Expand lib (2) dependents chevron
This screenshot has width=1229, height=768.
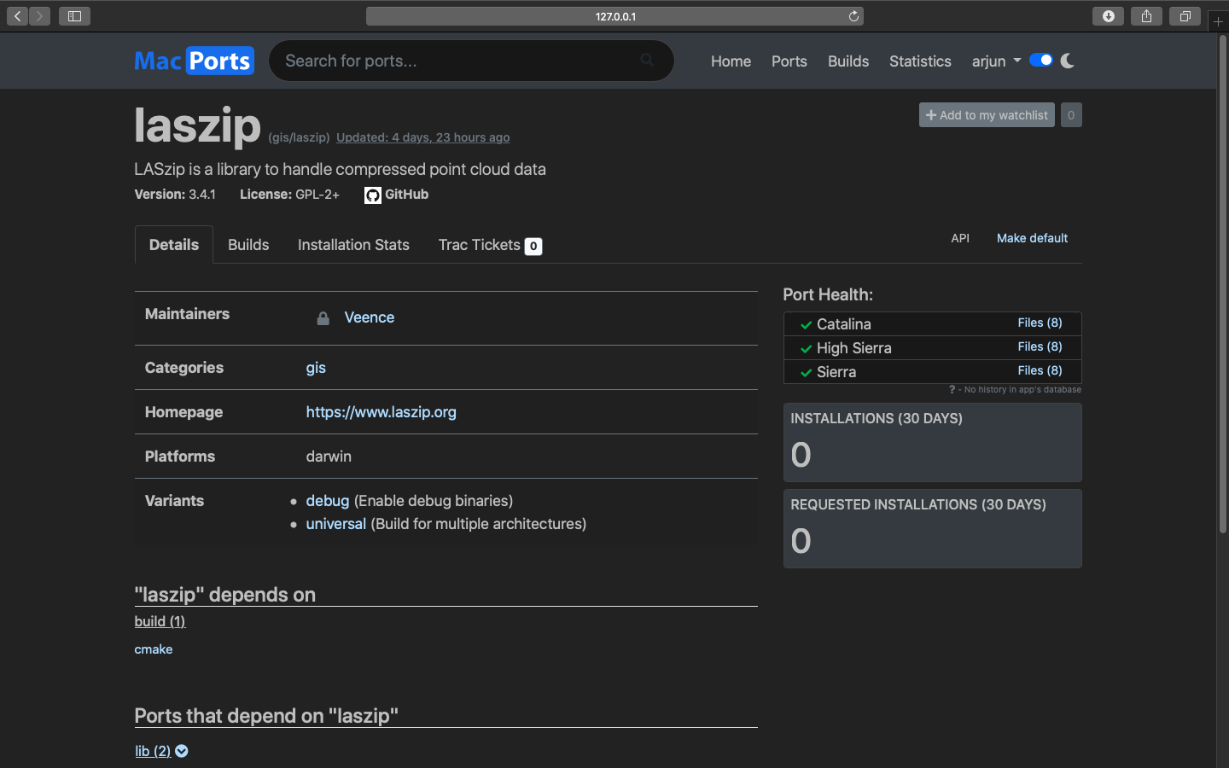tap(182, 751)
